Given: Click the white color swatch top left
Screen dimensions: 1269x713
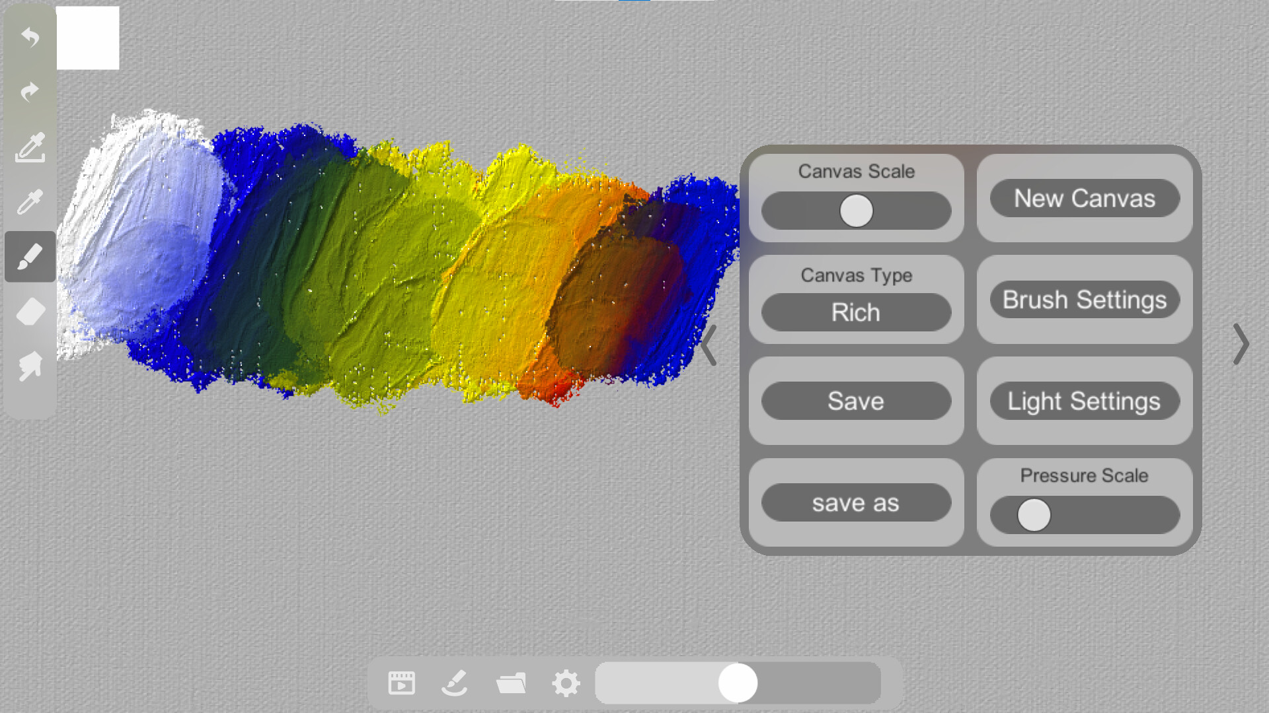Looking at the screenshot, I should pyautogui.click(x=87, y=38).
